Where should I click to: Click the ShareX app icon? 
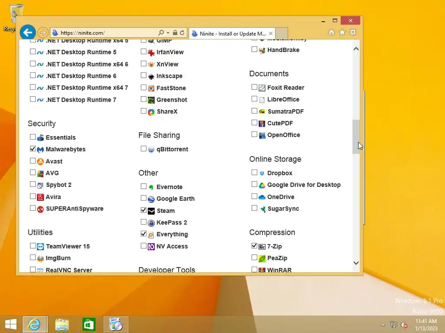[x=151, y=112]
